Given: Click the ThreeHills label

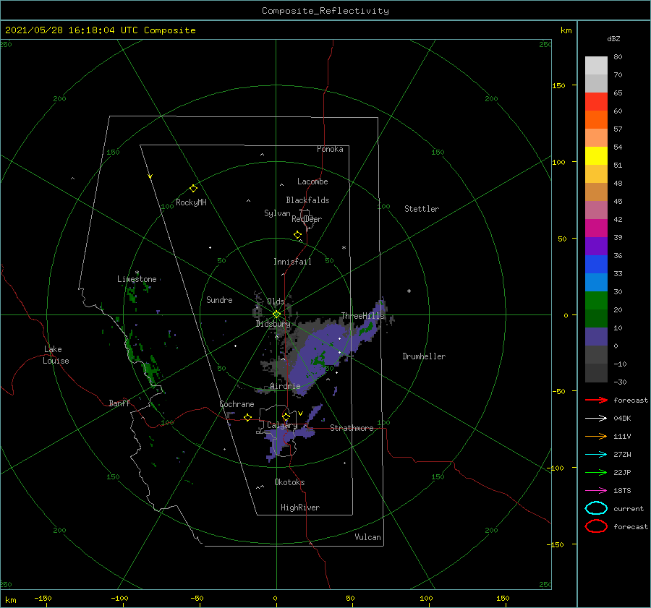Looking at the screenshot, I should click(x=363, y=316).
